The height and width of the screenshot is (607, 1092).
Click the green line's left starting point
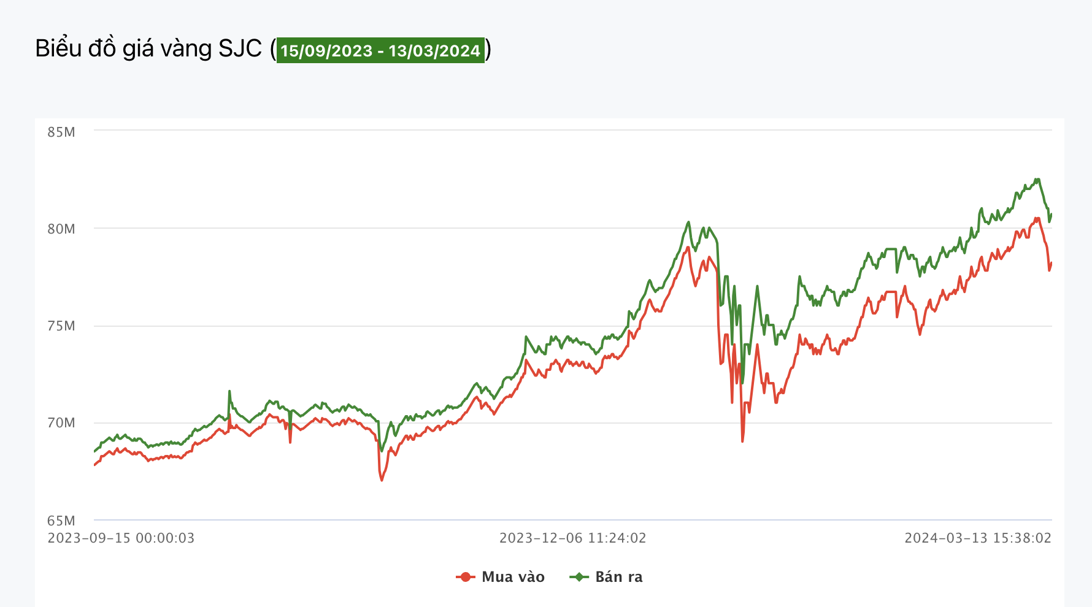[x=94, y=452]
